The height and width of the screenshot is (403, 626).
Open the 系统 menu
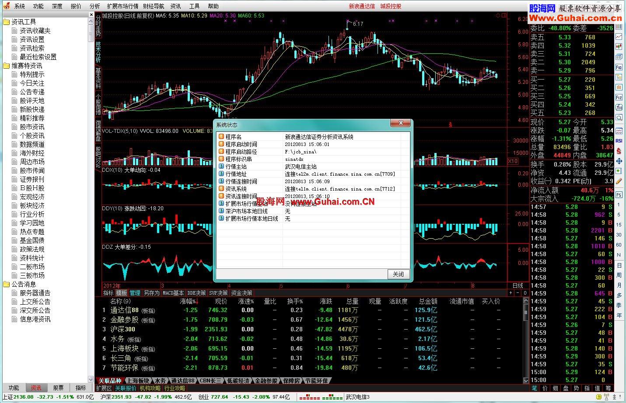[x=20, y=6]
